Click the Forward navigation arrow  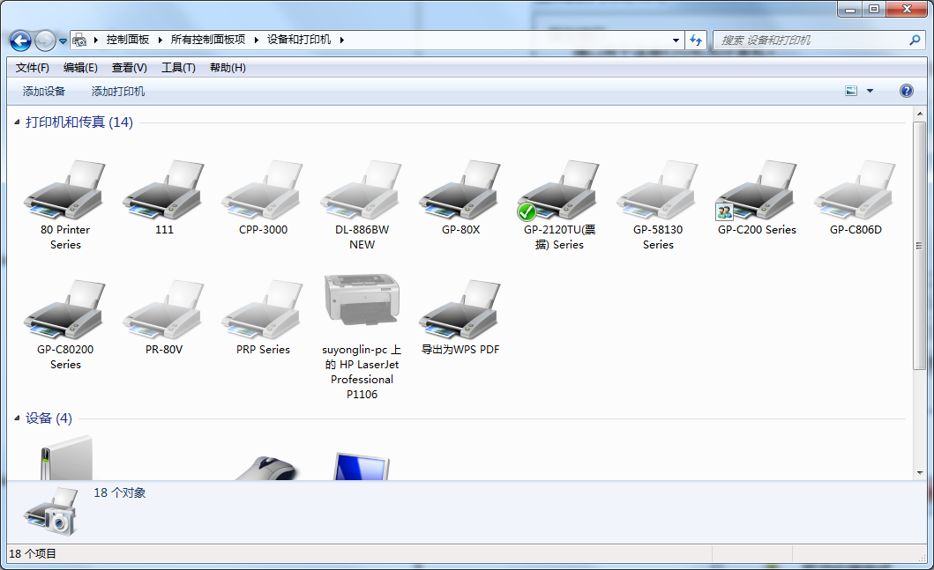pos(45,41)
